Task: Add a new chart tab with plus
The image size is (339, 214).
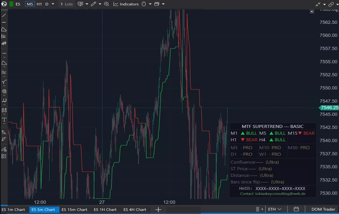Action: coord(158,210)
